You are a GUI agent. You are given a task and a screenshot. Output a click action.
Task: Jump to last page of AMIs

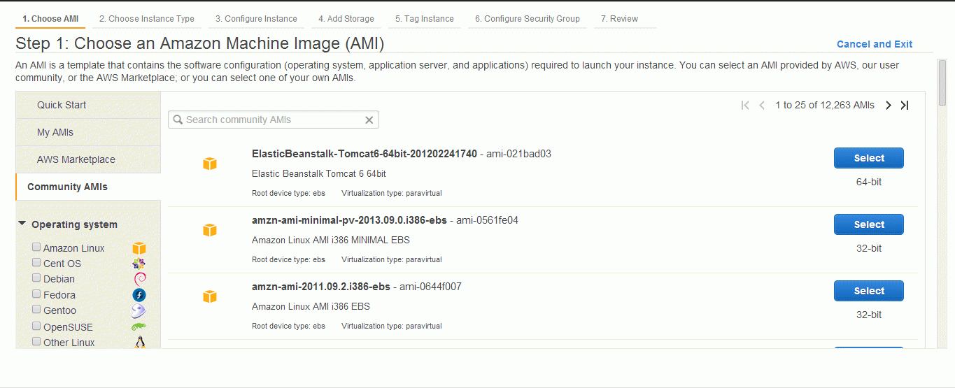click(x=905, y=106)
